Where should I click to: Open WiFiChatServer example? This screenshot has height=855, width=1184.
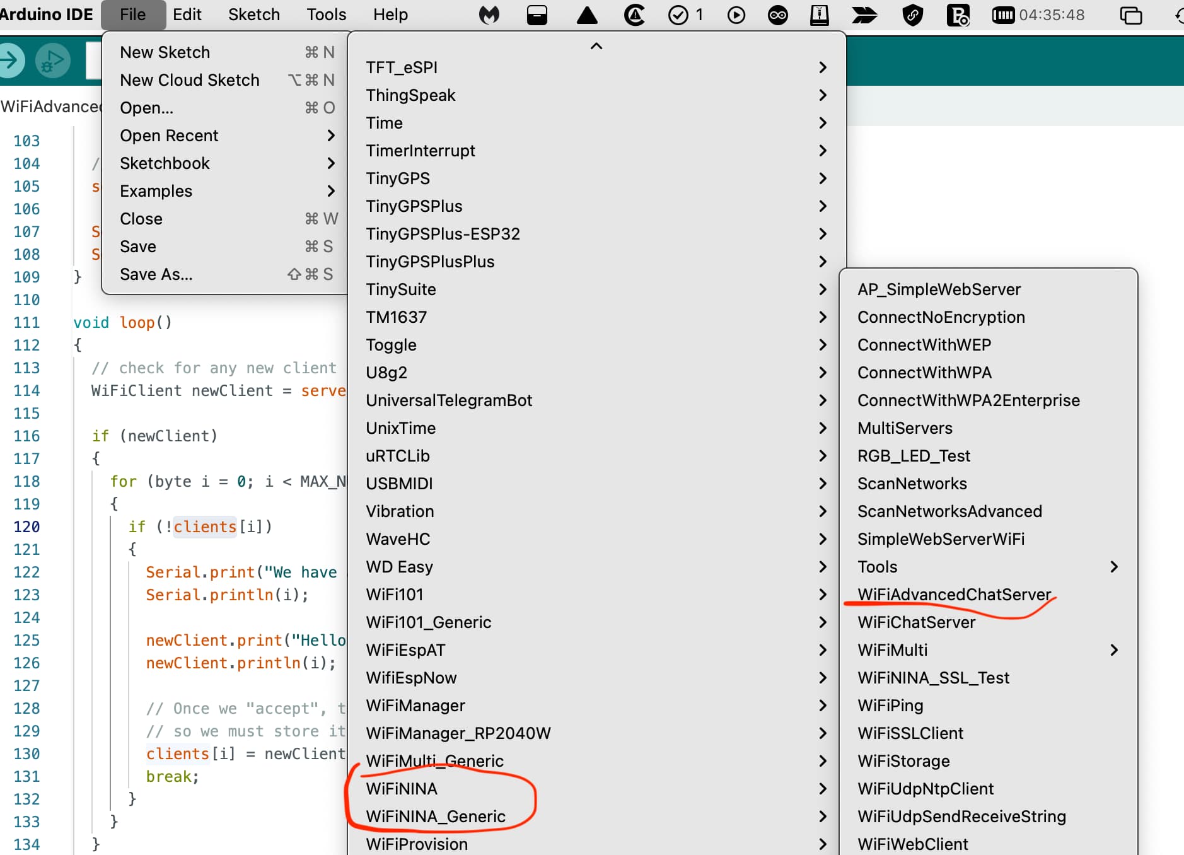pyautogui.click(x=989, y=622)
